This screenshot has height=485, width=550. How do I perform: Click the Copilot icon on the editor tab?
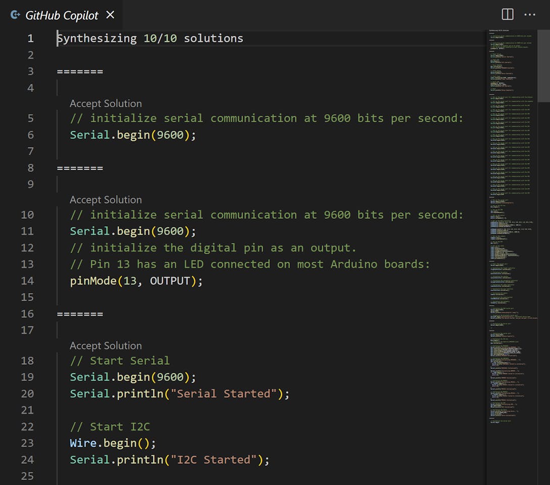15,15
